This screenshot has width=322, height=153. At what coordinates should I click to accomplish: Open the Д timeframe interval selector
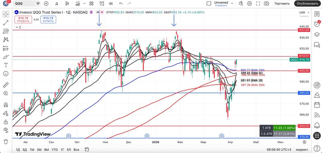[x=57, y=3]
